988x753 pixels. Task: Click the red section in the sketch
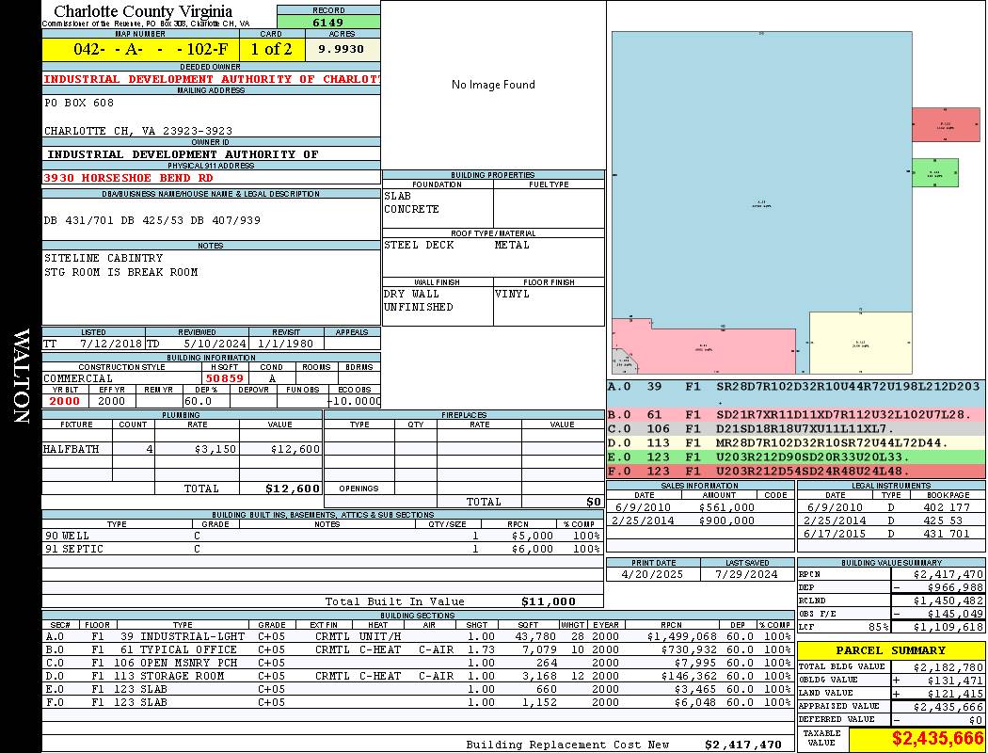click(x=945, y=124)
